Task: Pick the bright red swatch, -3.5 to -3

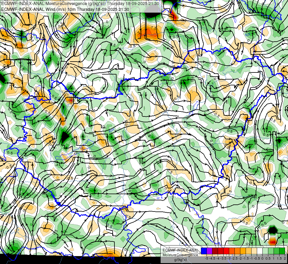Action: [x=226, y=251]
